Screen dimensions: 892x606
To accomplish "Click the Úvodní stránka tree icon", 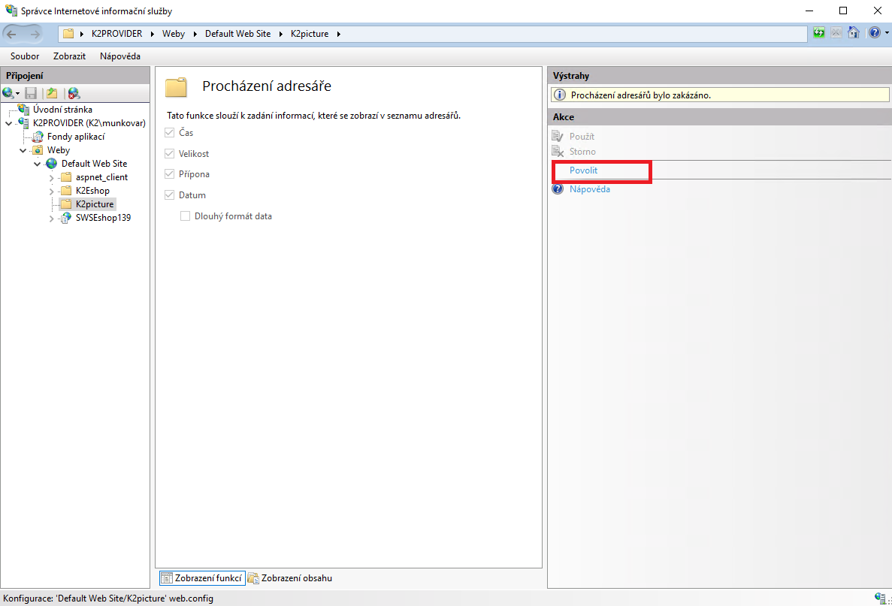I will click(x=23, y=109).
